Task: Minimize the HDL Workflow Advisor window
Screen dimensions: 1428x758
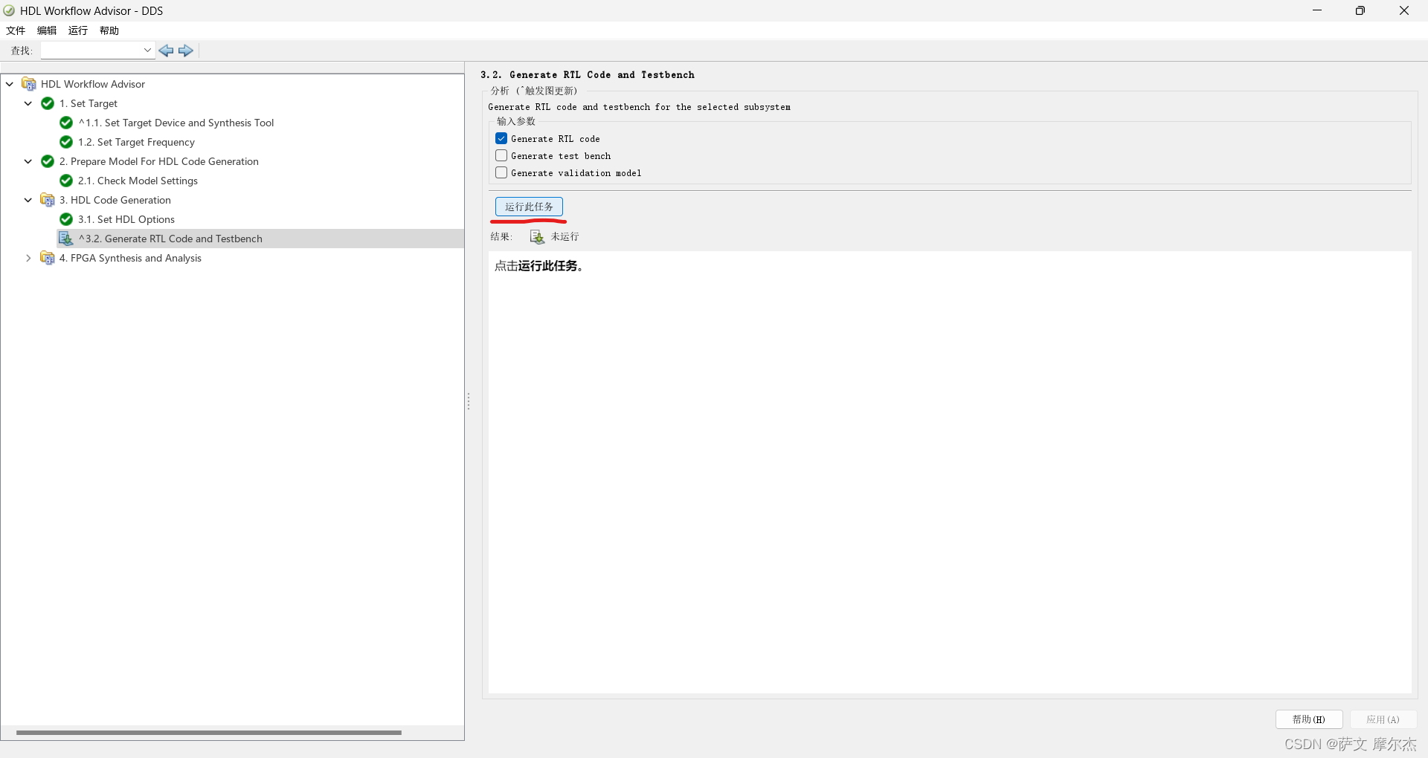Action: 1317,10
